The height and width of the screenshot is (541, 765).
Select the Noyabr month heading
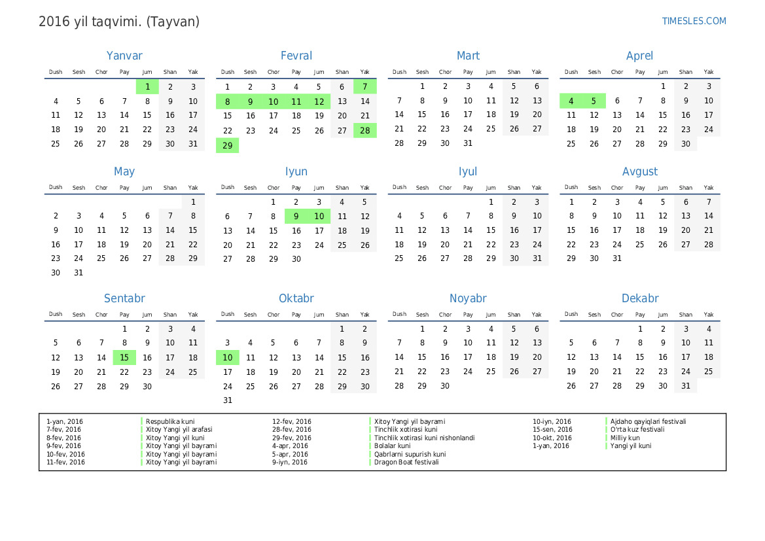pyautogui.click(x=468, y=298)
